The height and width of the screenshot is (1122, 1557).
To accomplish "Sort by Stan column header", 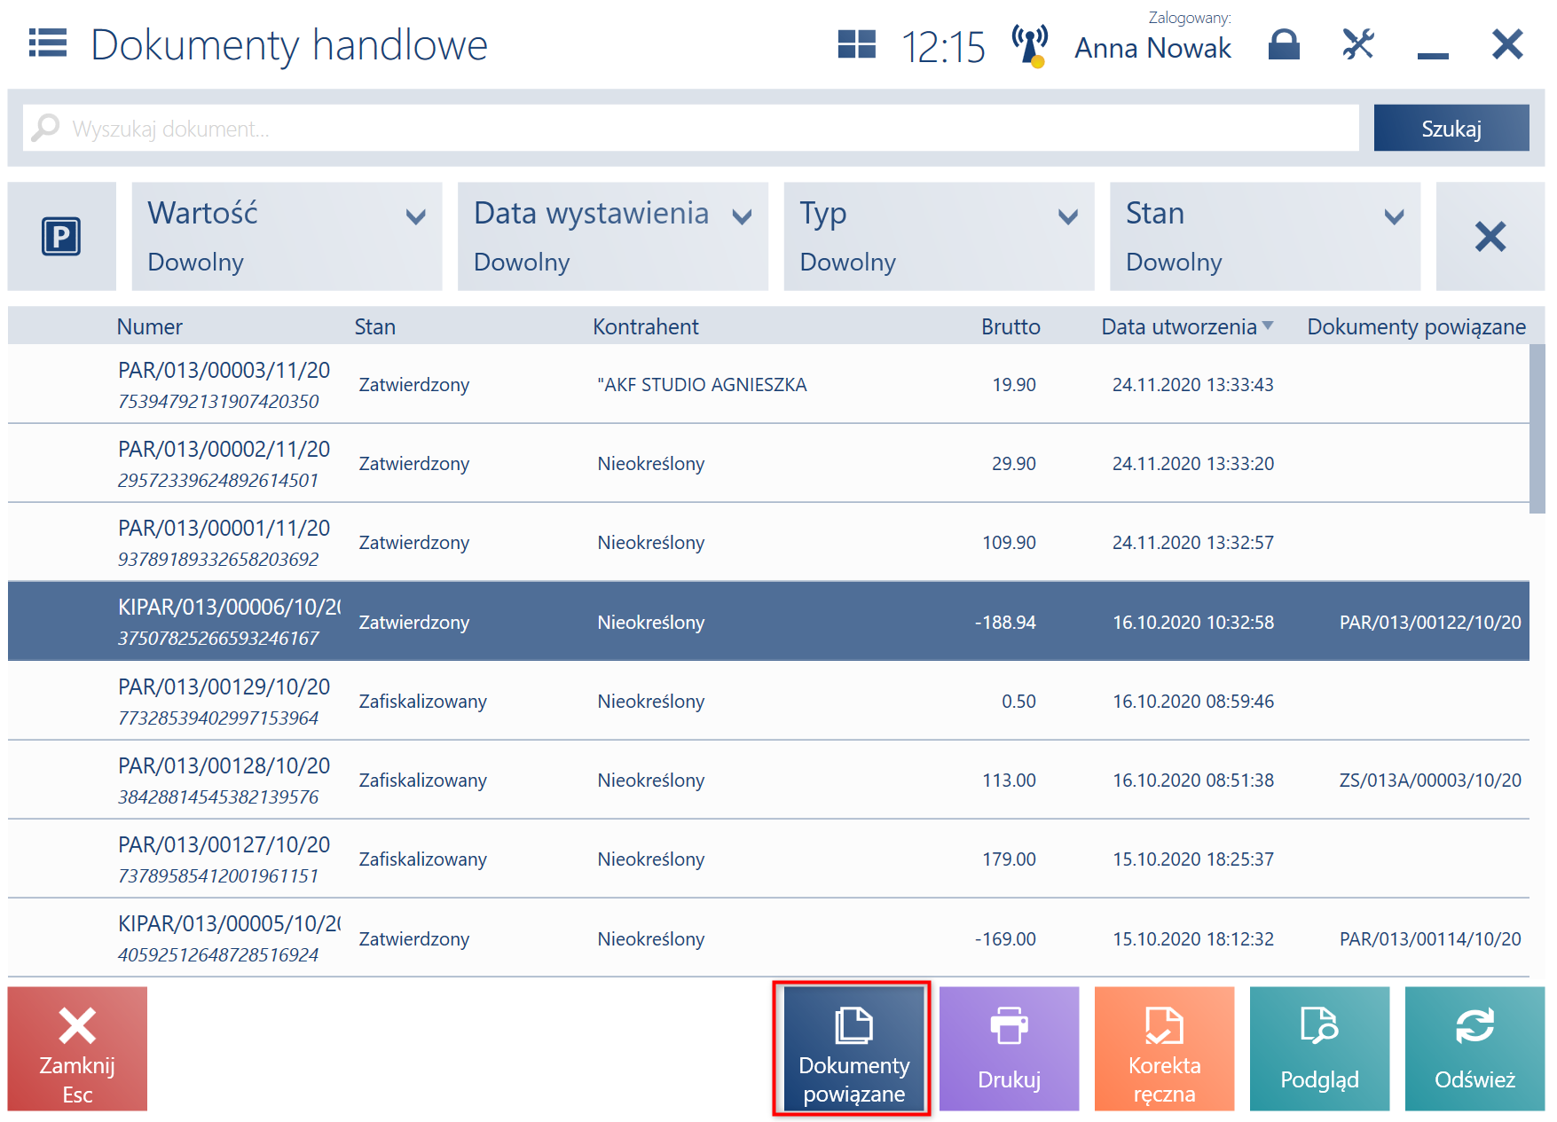I will 375,326.
